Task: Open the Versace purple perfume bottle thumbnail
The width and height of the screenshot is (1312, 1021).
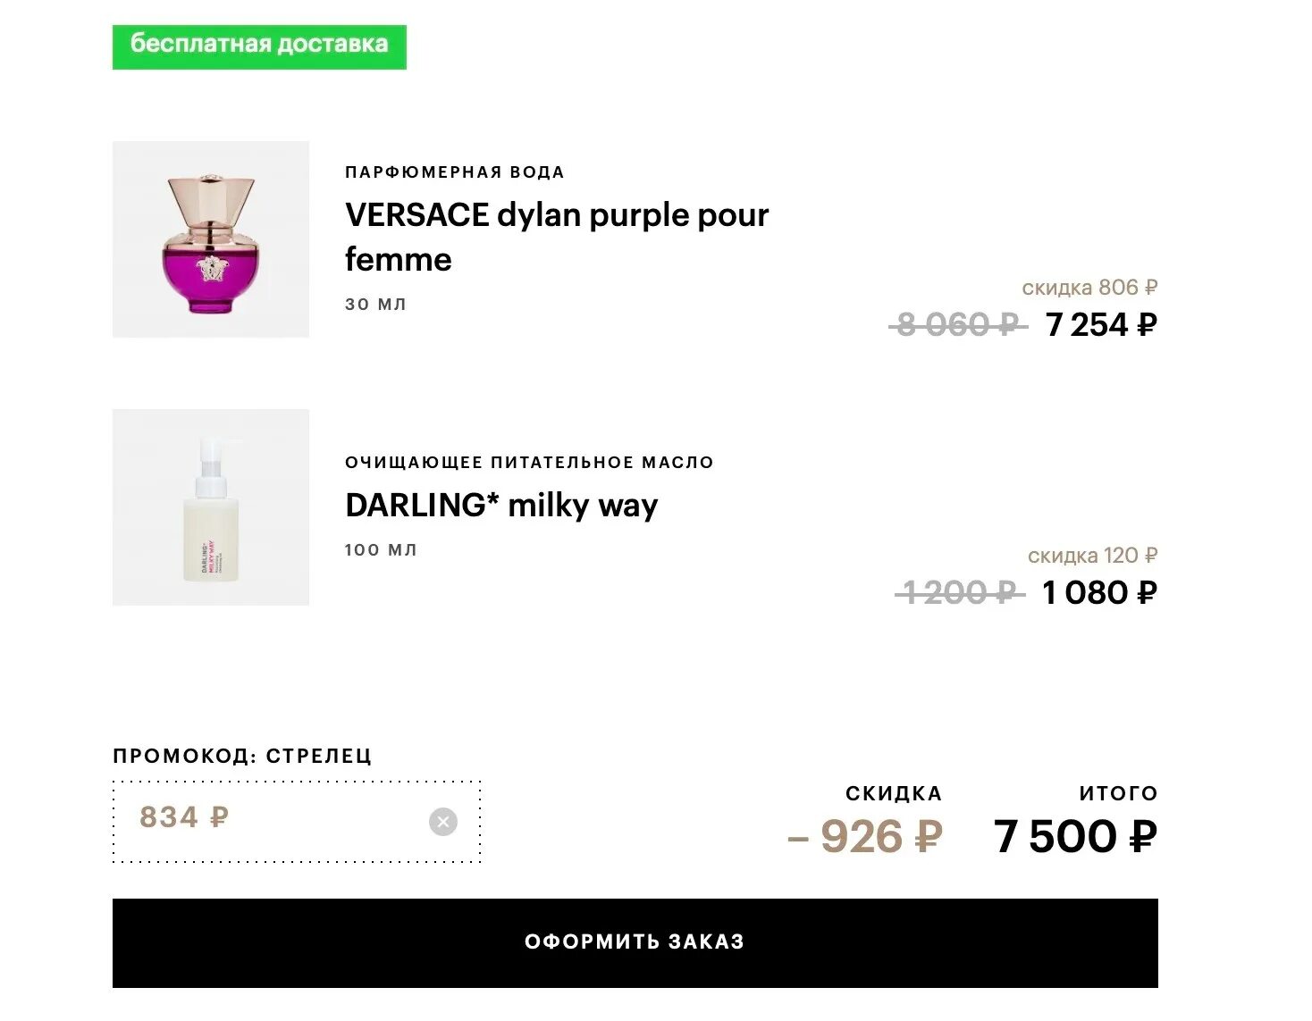Action: 211,239
